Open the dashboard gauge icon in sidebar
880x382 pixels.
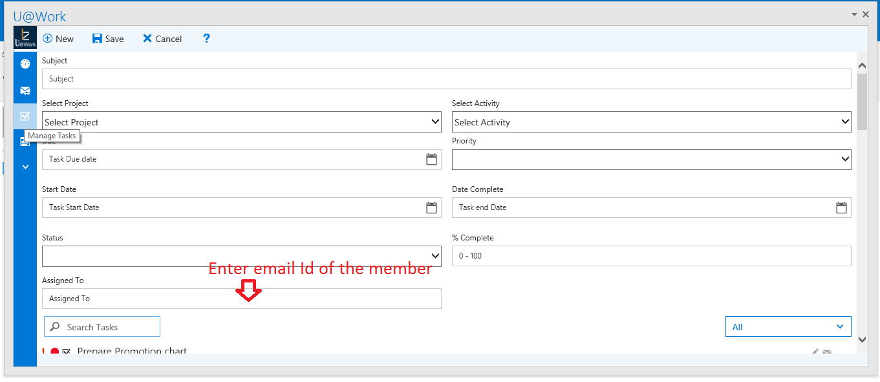(25, 64)
